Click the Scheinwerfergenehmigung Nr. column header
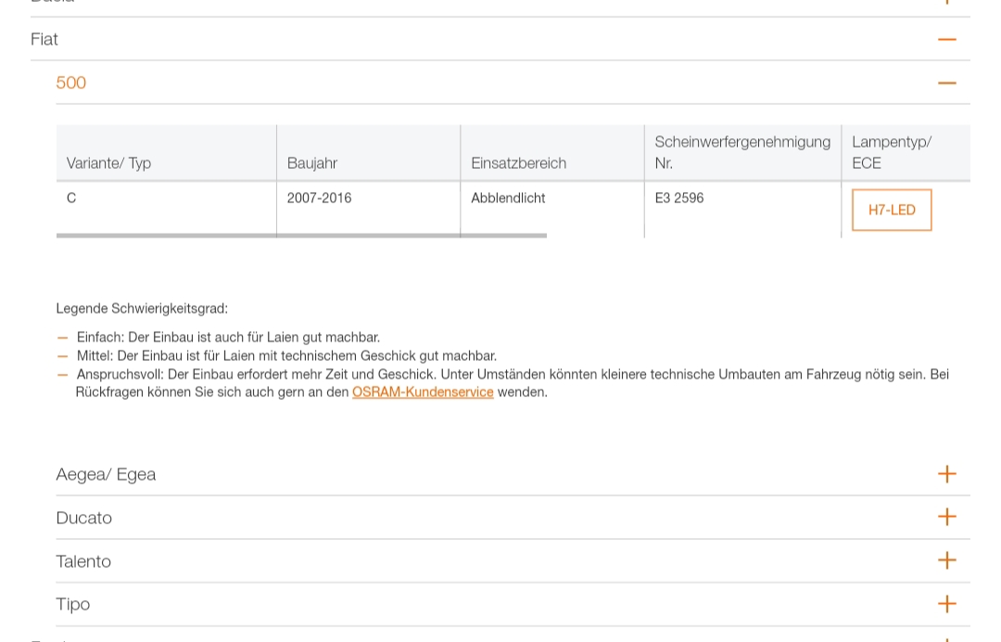Viewport: 1001px width, 642px height. click(x=741, y=152)
